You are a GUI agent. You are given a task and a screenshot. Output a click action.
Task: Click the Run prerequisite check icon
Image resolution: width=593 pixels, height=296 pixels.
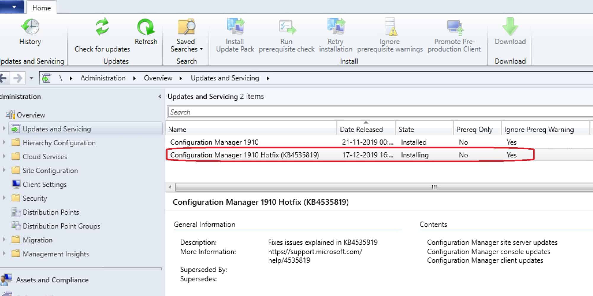(x=287, y=27)
